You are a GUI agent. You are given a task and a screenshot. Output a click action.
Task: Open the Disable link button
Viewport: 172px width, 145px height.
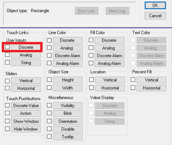[x=68, y=129]
